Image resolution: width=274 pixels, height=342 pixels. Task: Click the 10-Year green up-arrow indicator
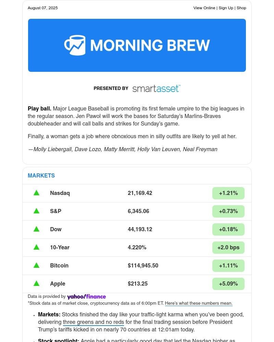point(36,247)
